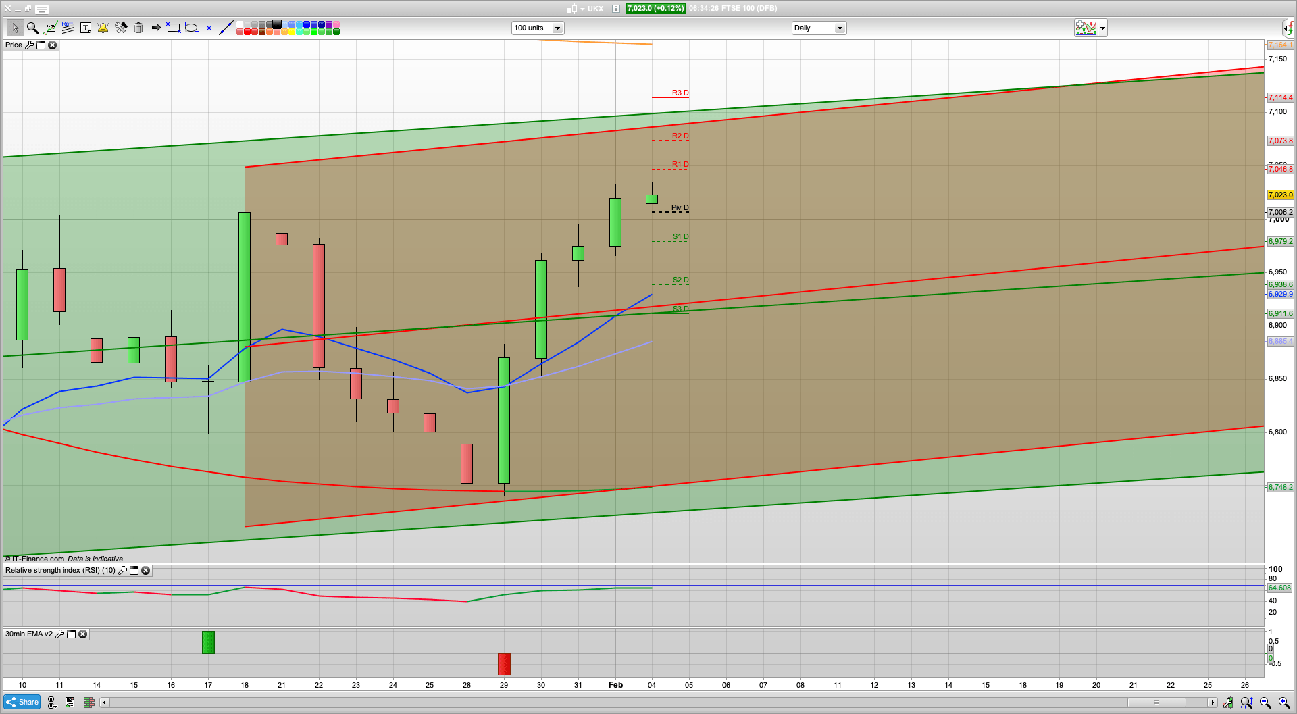
Task: Click the Share button
Action: pyautogui.click(x=22, y=703)
